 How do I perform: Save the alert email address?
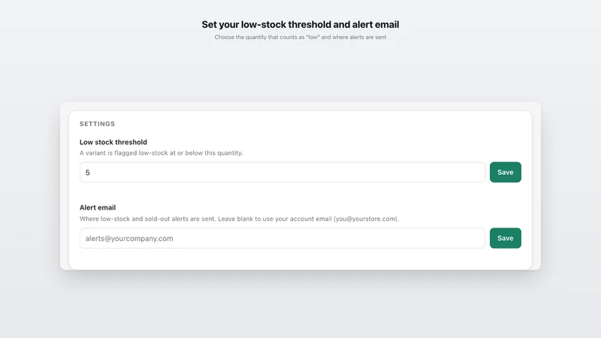click(505, 238)
